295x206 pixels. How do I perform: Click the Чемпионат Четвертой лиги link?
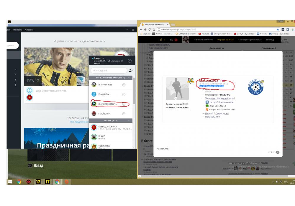point(220,98)
